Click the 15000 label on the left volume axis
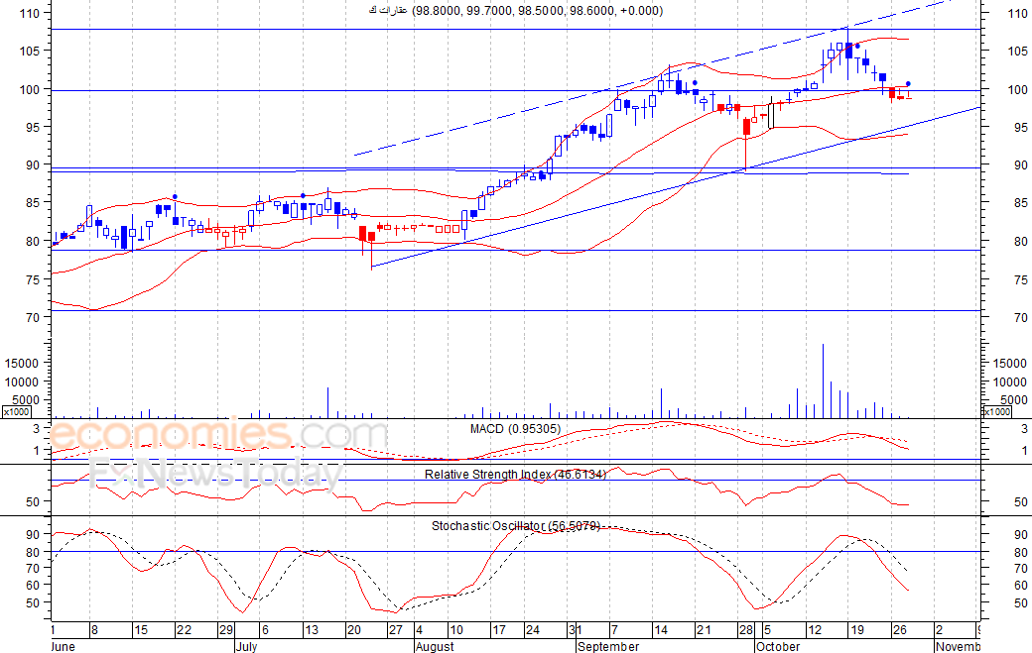Image resolution: width=1032 pixels, height=653 pixels. tap(22, 363)
